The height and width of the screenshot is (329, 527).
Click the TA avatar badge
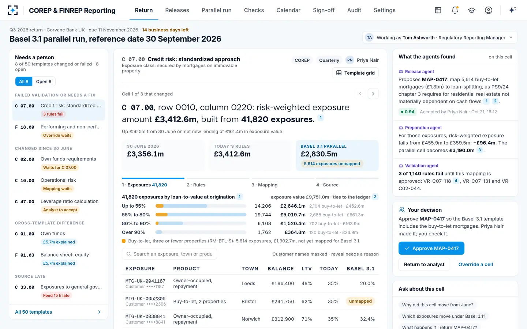369,38
